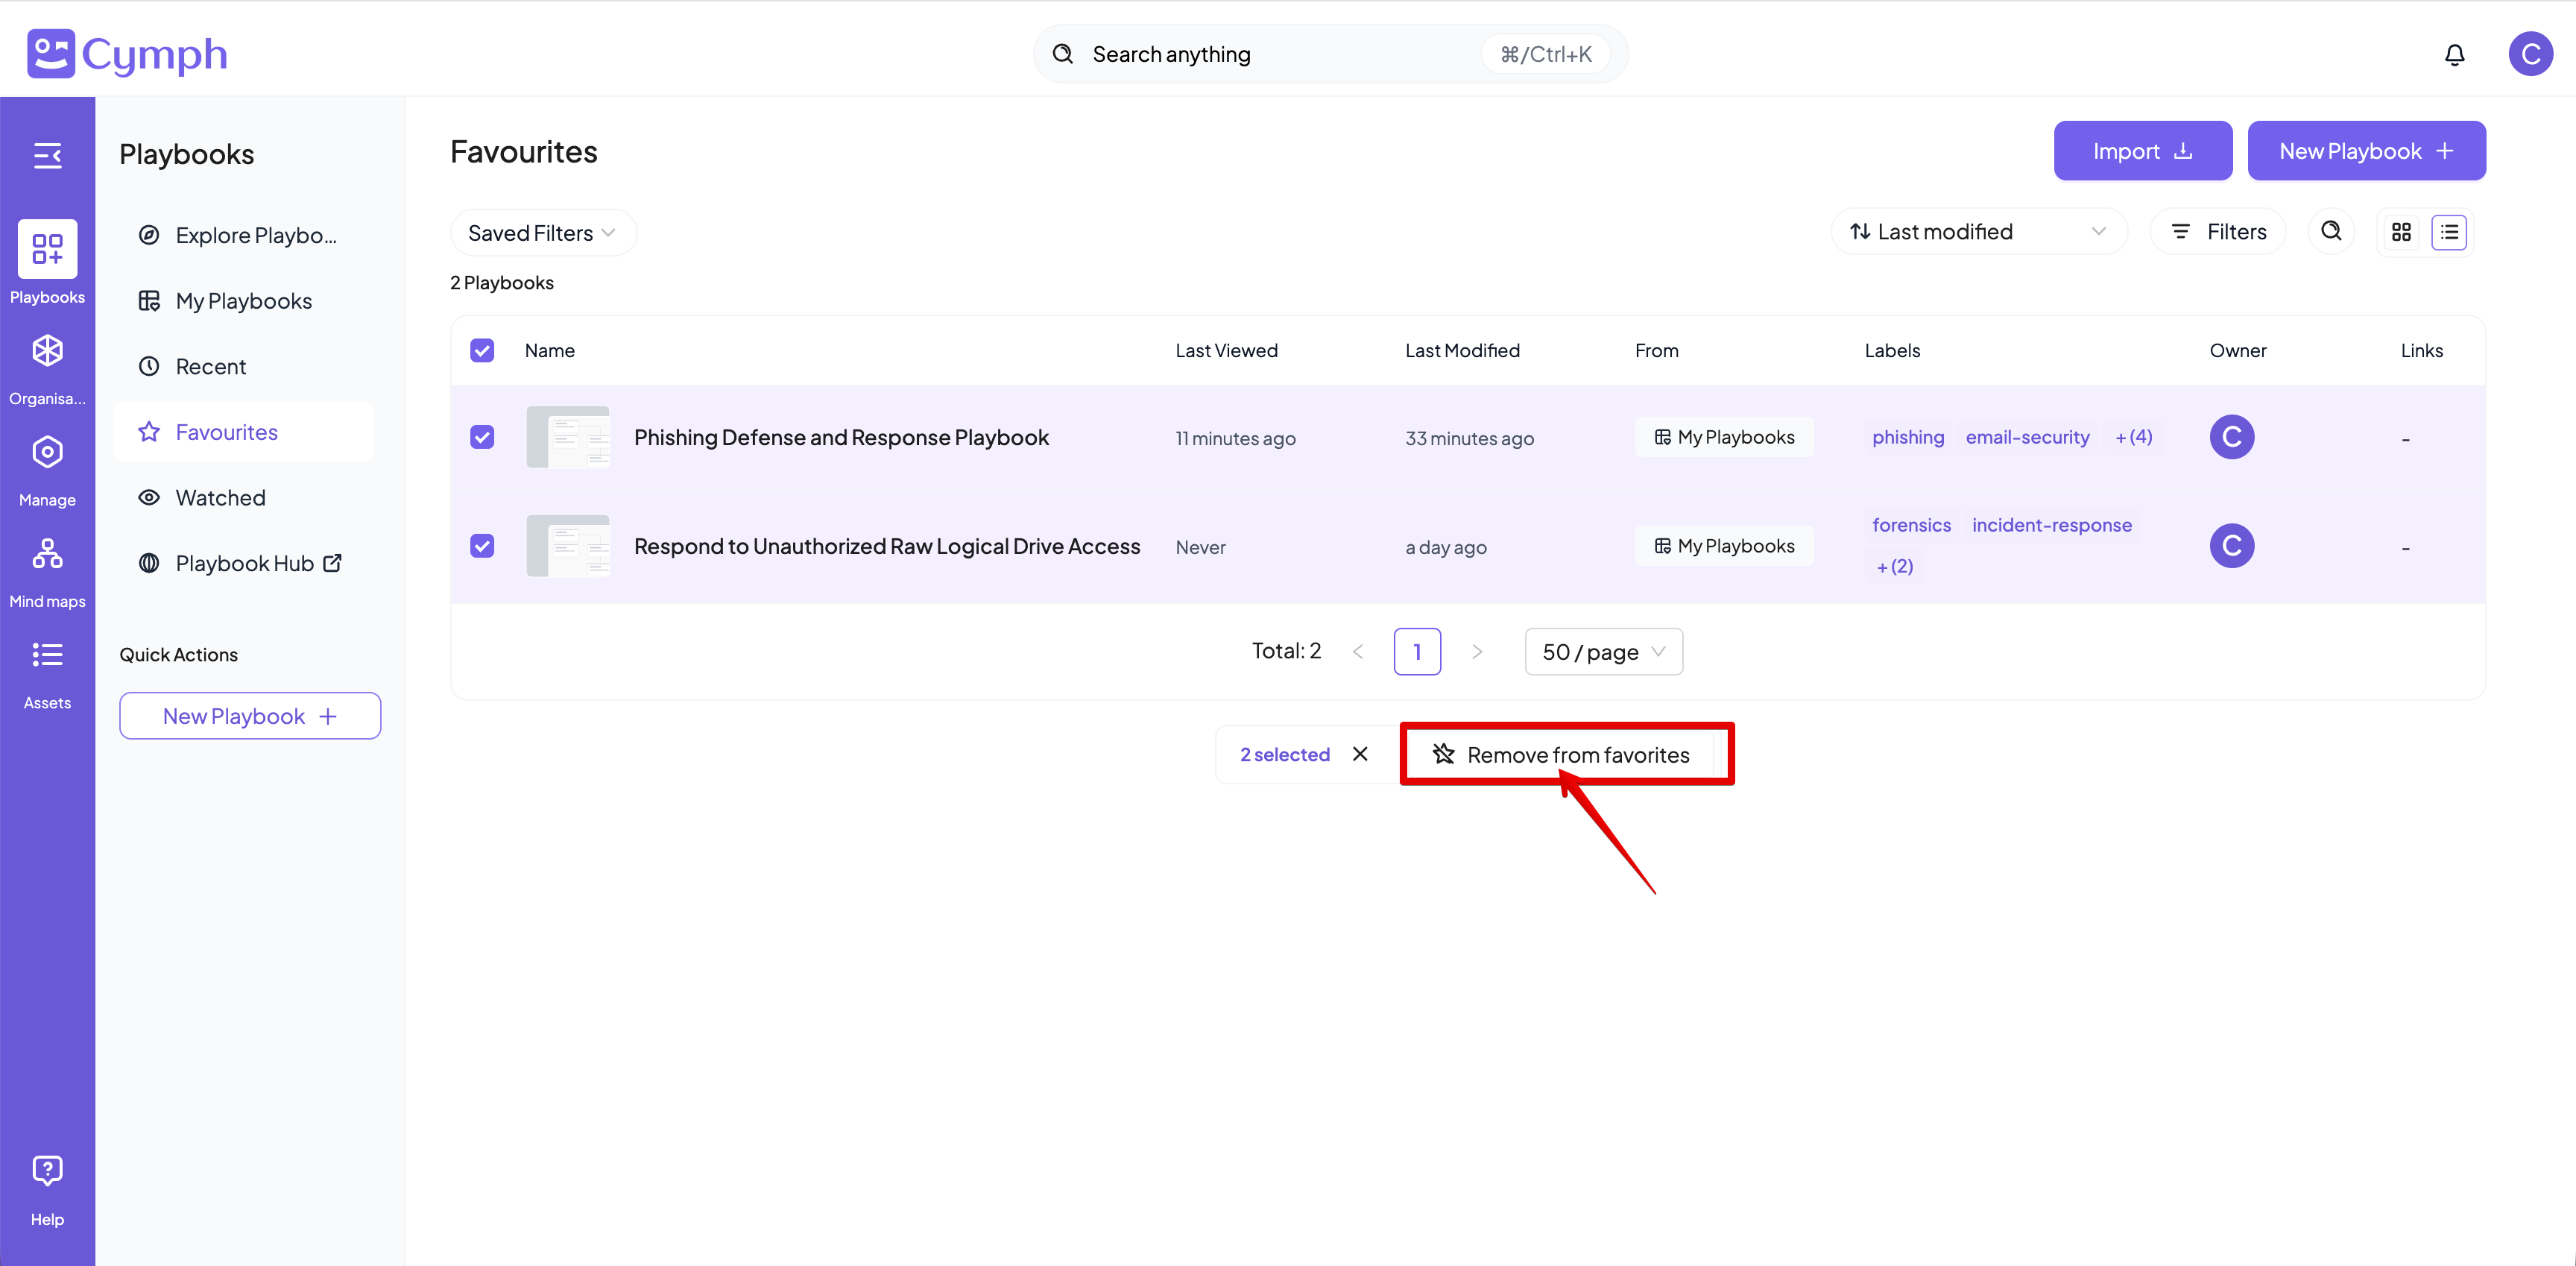Open the Organisation cube icon
The image size is (2576, 1266).
click(47, 351)
